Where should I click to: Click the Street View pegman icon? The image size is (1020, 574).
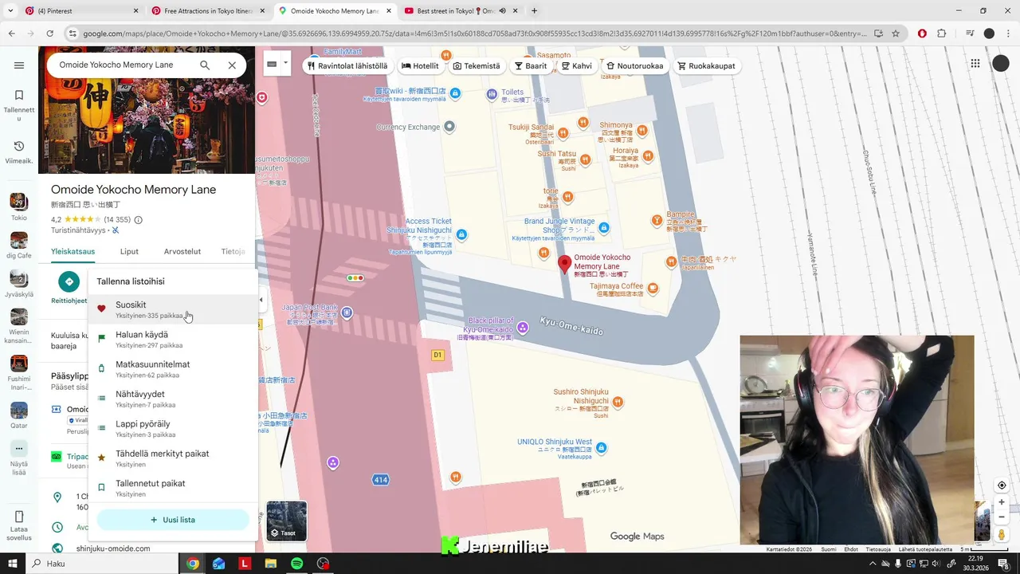tap(1002, 534)
